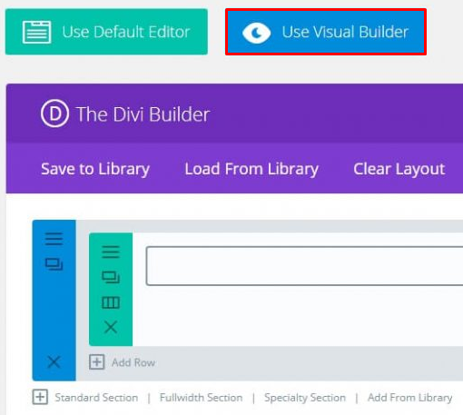Click the Divi circular D logo
The width and height of the screenshot is (463, 415).
pos(54,114)
